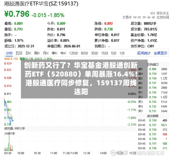Viewport: 169px width, 158px height.
Task: Click 买5 order row with 3646
Action: coord(153,111)
